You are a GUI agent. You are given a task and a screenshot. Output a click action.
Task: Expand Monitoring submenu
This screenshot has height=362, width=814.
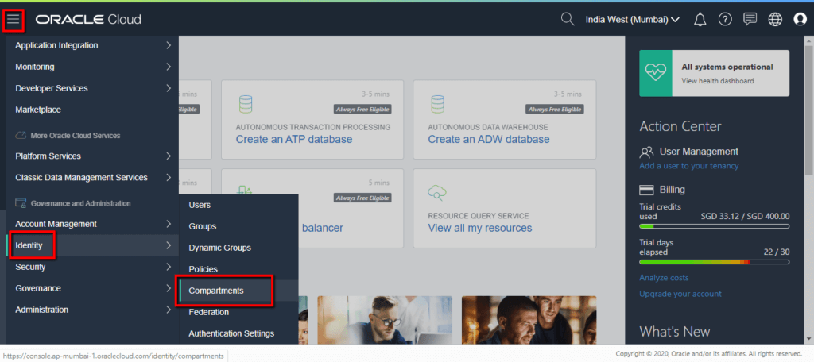(92, 67)
